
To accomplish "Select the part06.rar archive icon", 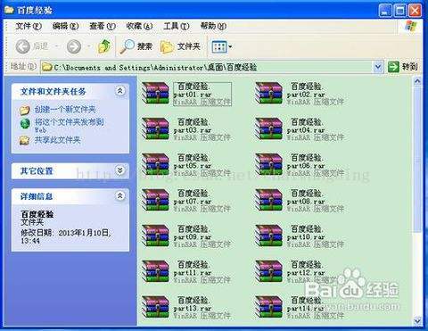I will (268, 164).
